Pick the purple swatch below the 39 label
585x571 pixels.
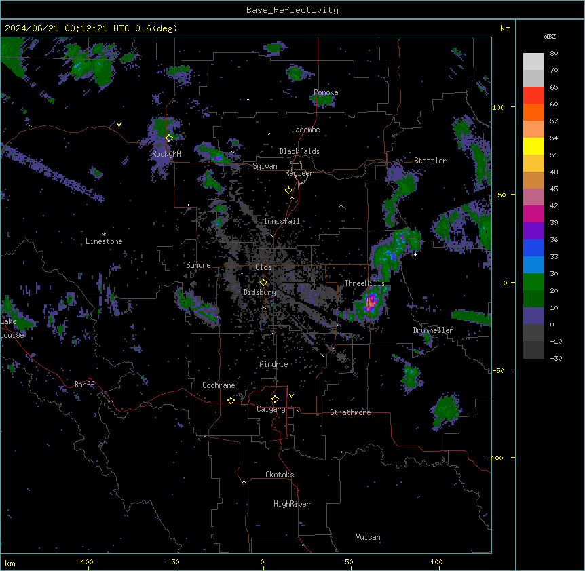533,231
